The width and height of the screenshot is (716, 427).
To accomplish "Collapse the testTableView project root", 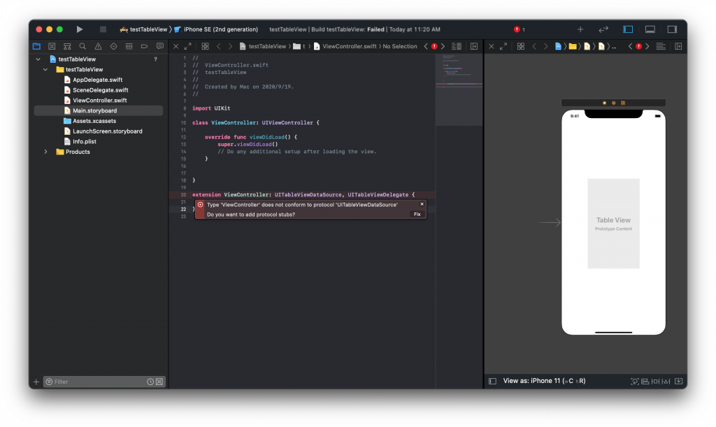I will [38, 59].
